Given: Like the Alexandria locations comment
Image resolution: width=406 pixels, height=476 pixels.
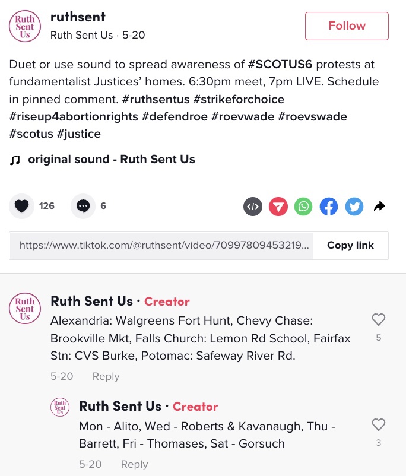Looking at the screenshot, I should (x=378, y=320).
